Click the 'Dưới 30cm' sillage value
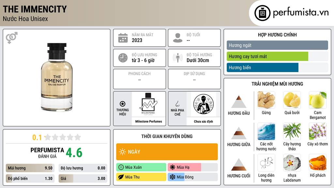 tap(198, 60)
